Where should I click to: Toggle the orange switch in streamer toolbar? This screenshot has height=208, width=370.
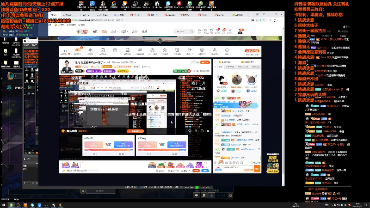coord(78,50)
